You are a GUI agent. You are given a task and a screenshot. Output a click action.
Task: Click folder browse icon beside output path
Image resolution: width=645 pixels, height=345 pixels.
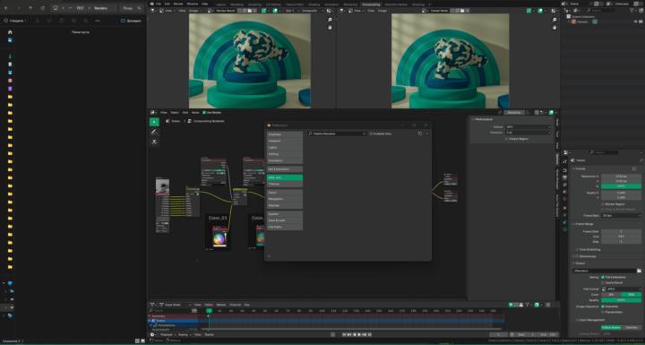[x=639, y=271]
